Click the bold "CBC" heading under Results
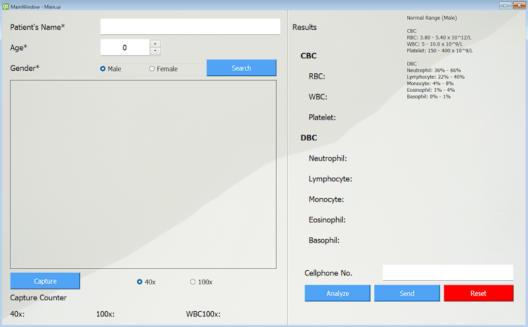528x327 pixels. coord(308,56)
